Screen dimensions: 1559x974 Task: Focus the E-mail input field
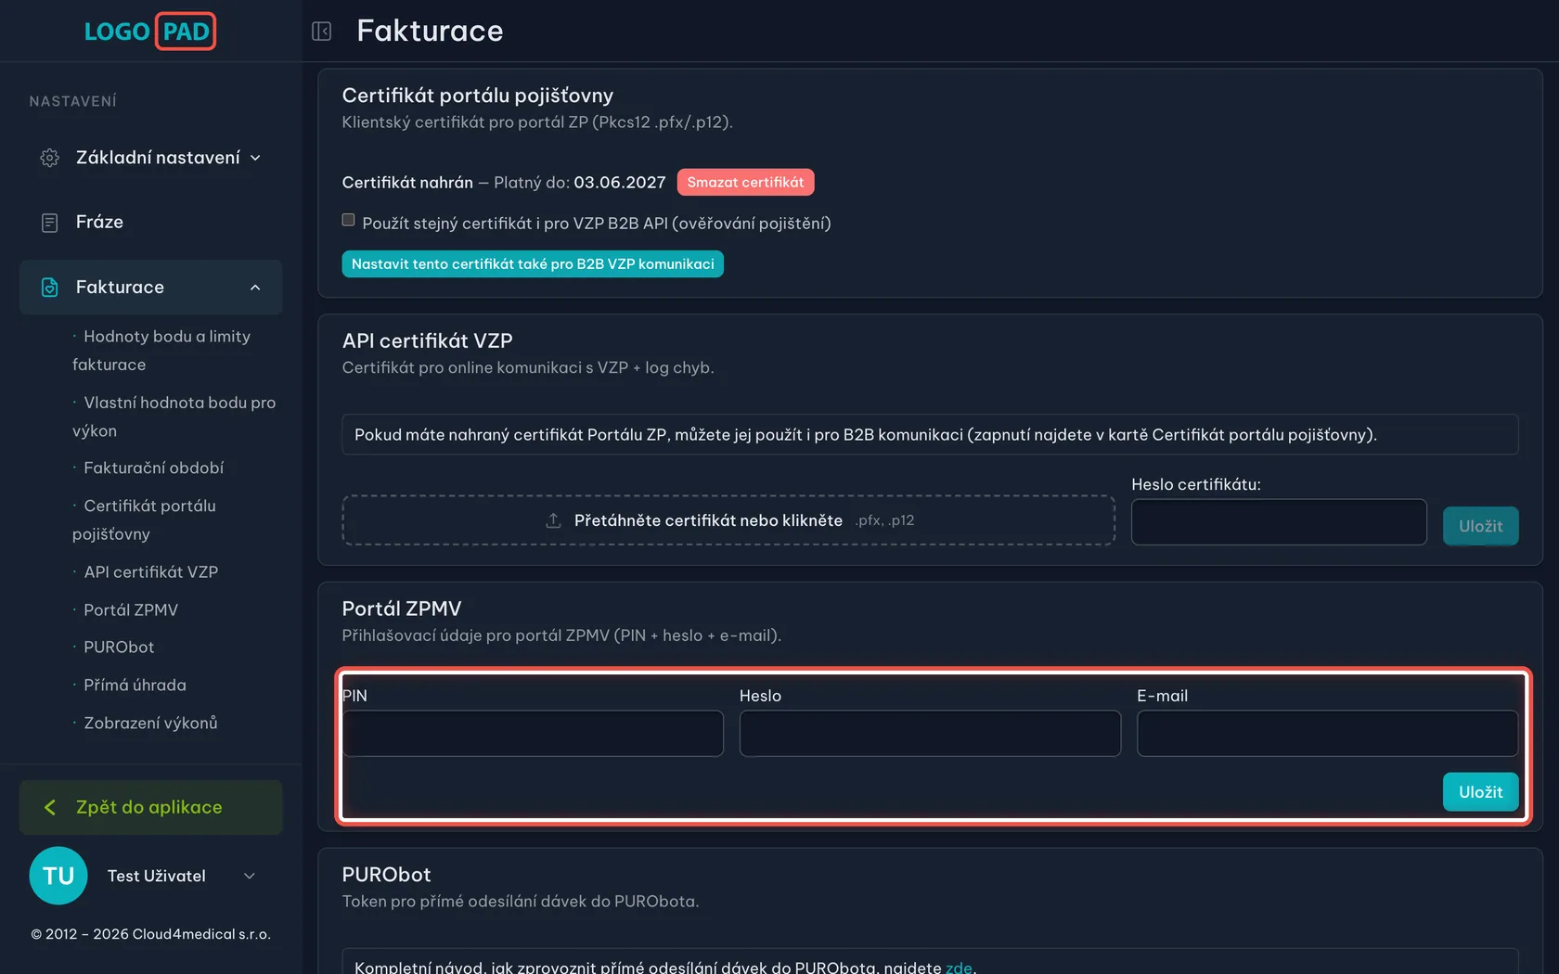click(1327, 734)
